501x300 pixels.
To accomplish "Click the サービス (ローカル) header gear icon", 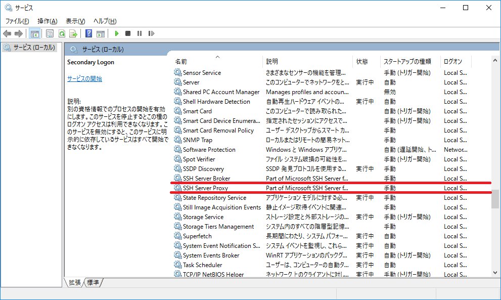I will click(74, 49).
